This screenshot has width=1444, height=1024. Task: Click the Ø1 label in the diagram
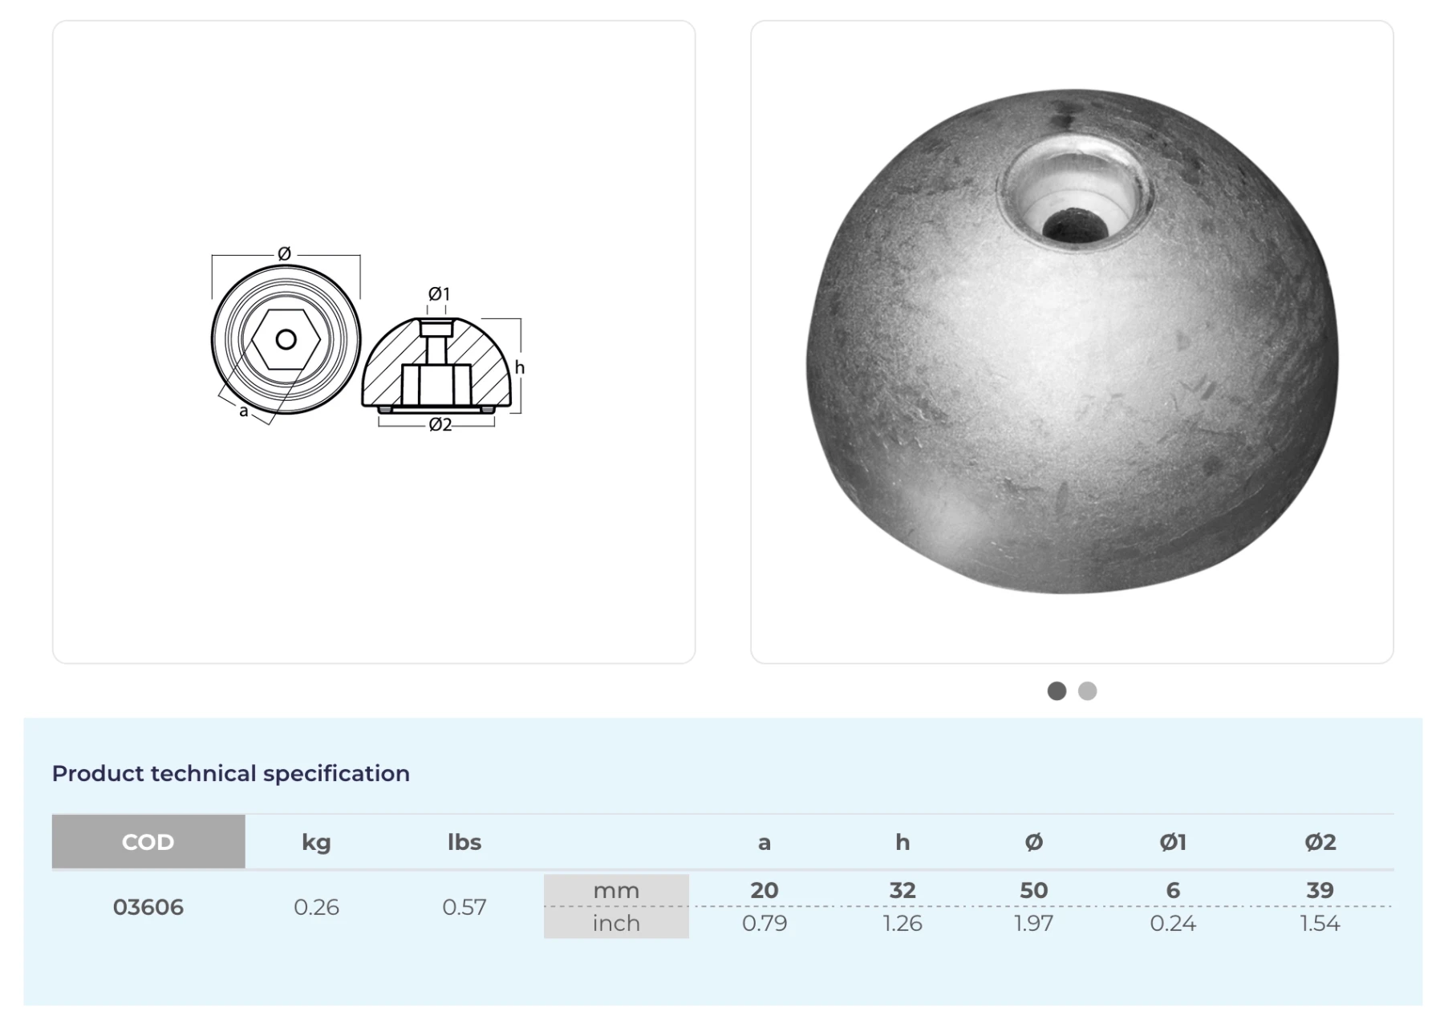439,294
